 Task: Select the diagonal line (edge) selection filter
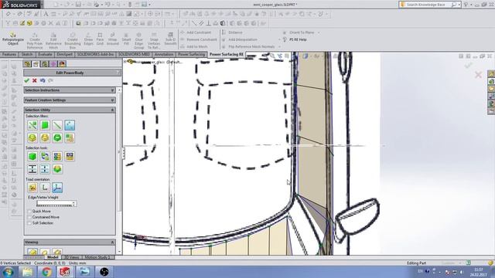coord(57,125)
